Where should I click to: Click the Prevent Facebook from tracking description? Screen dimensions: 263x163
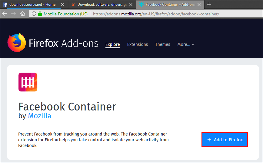pyautogui.click(x=93, y=140)
